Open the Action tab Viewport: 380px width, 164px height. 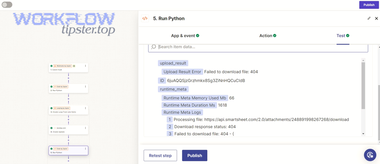pyautogui.click(x=268, y=35)
